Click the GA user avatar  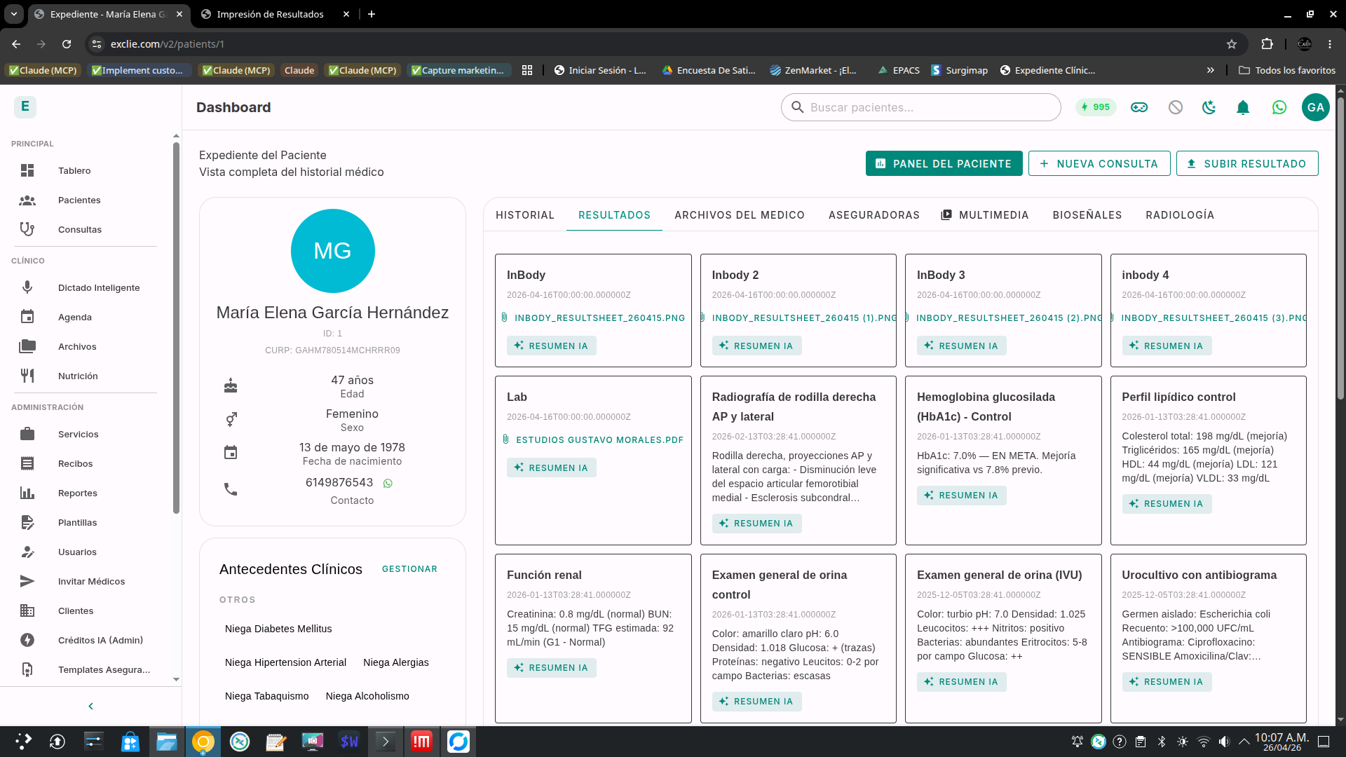pos(1315,107)
